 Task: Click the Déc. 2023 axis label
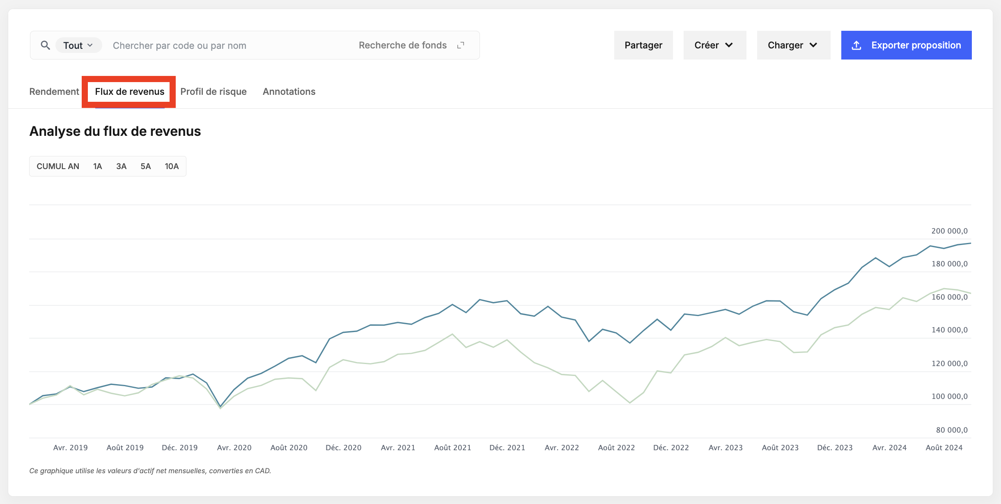[835, 448]
